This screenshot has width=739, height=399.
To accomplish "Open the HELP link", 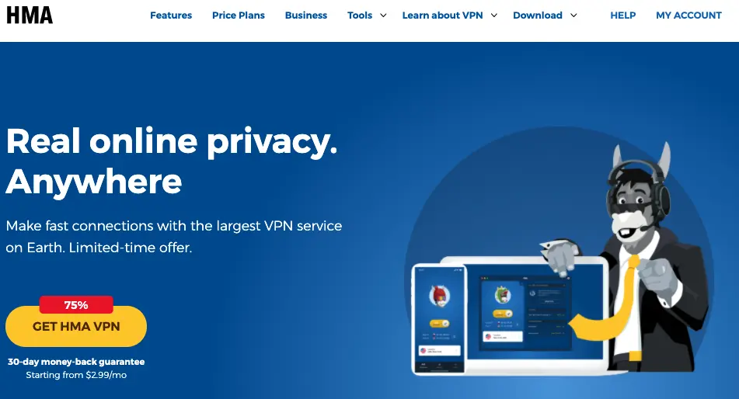I will tap(623, 16).
